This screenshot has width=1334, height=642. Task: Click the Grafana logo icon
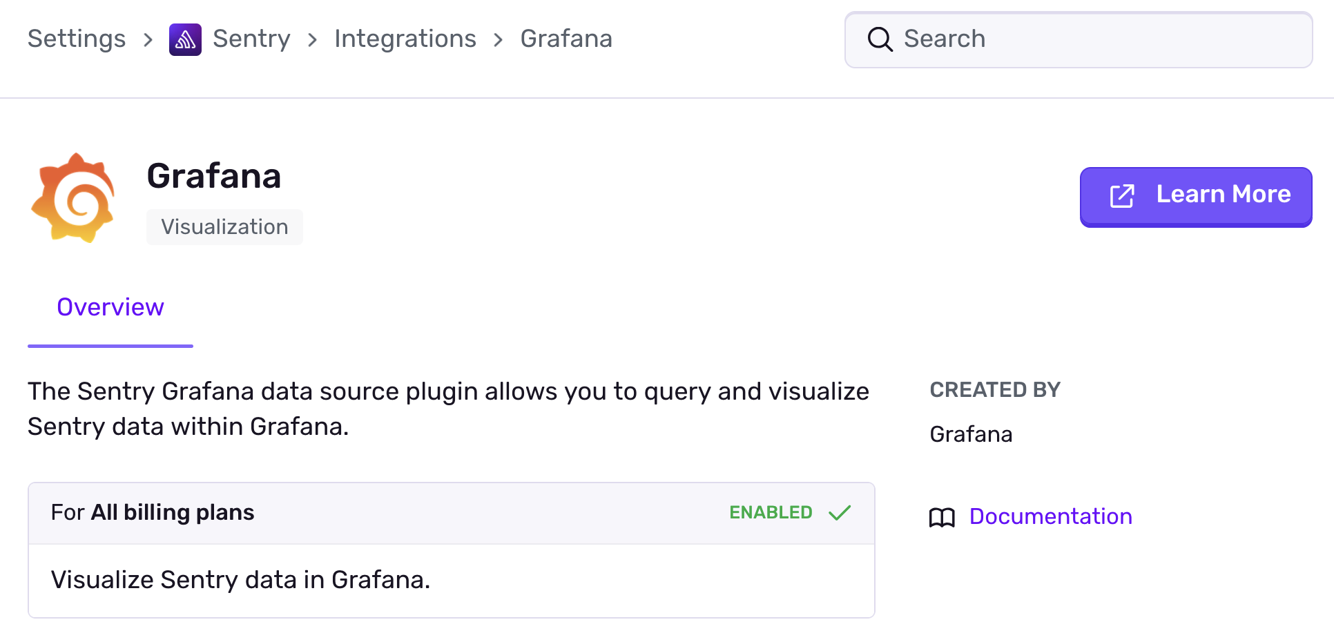pos(72,197)
